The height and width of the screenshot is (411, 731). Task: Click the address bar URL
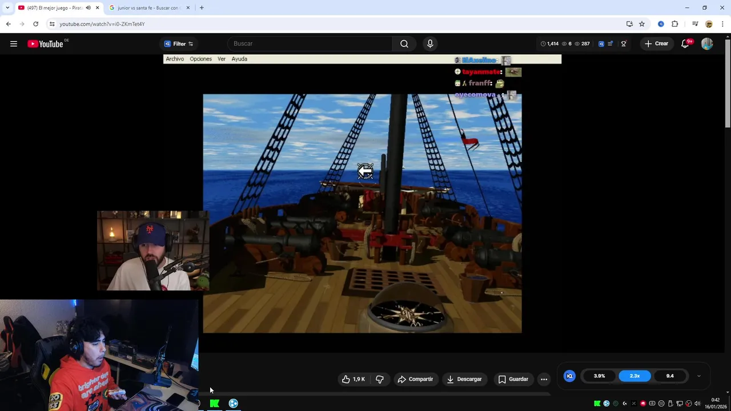[x=102, y=24]
